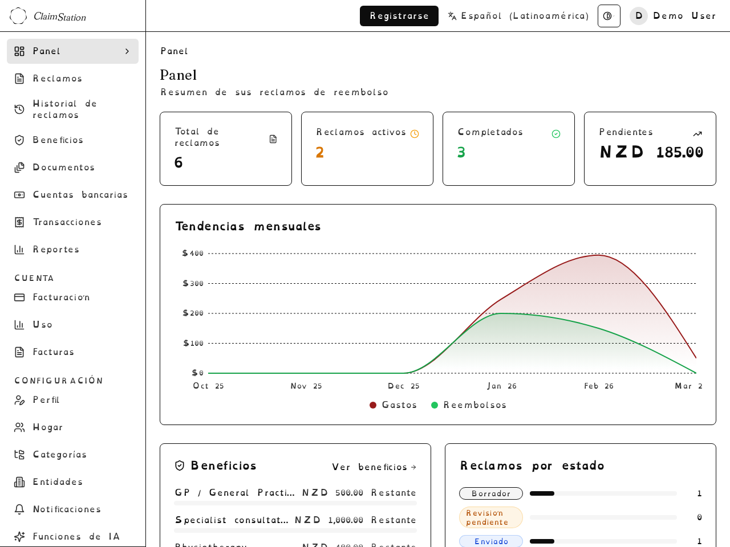The width and height of the screenshot is (730, 547).
Task: Click the check circle icon in Completados card
Action: coord(556,134)
